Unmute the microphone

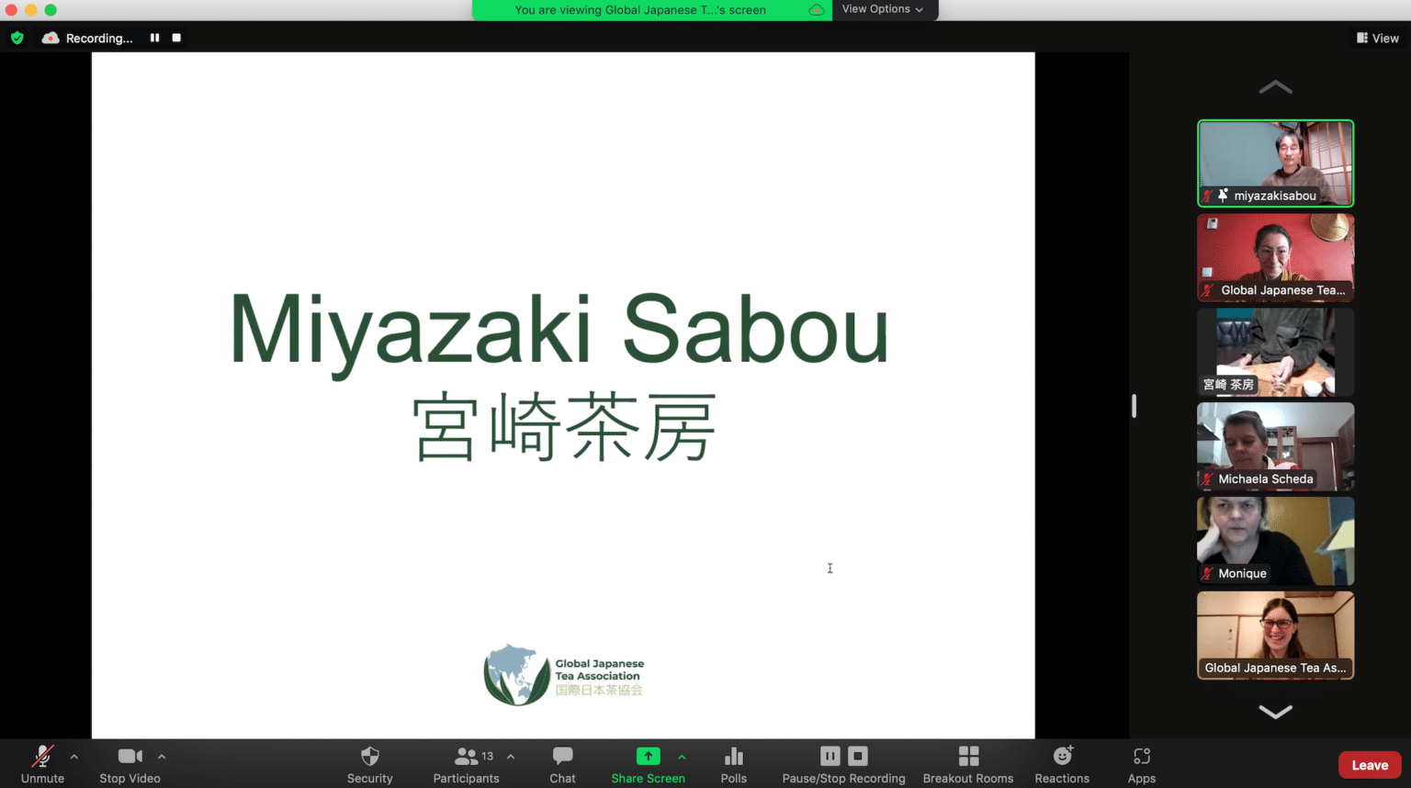[x=42, y=763]
